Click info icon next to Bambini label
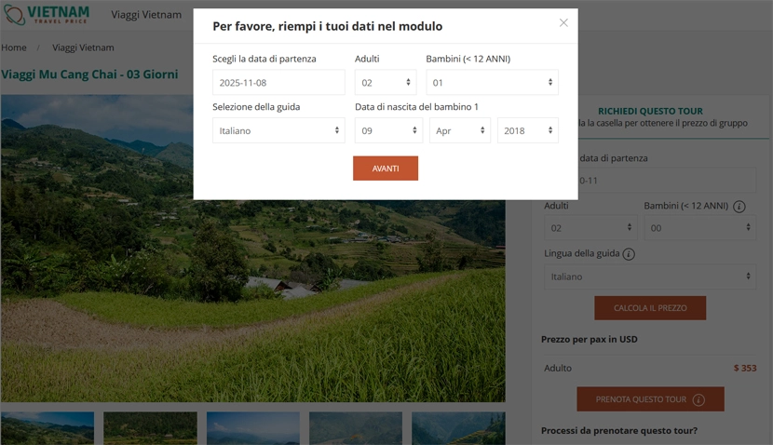The height and width of the screenshot is (445, 773). pos(739,207)
